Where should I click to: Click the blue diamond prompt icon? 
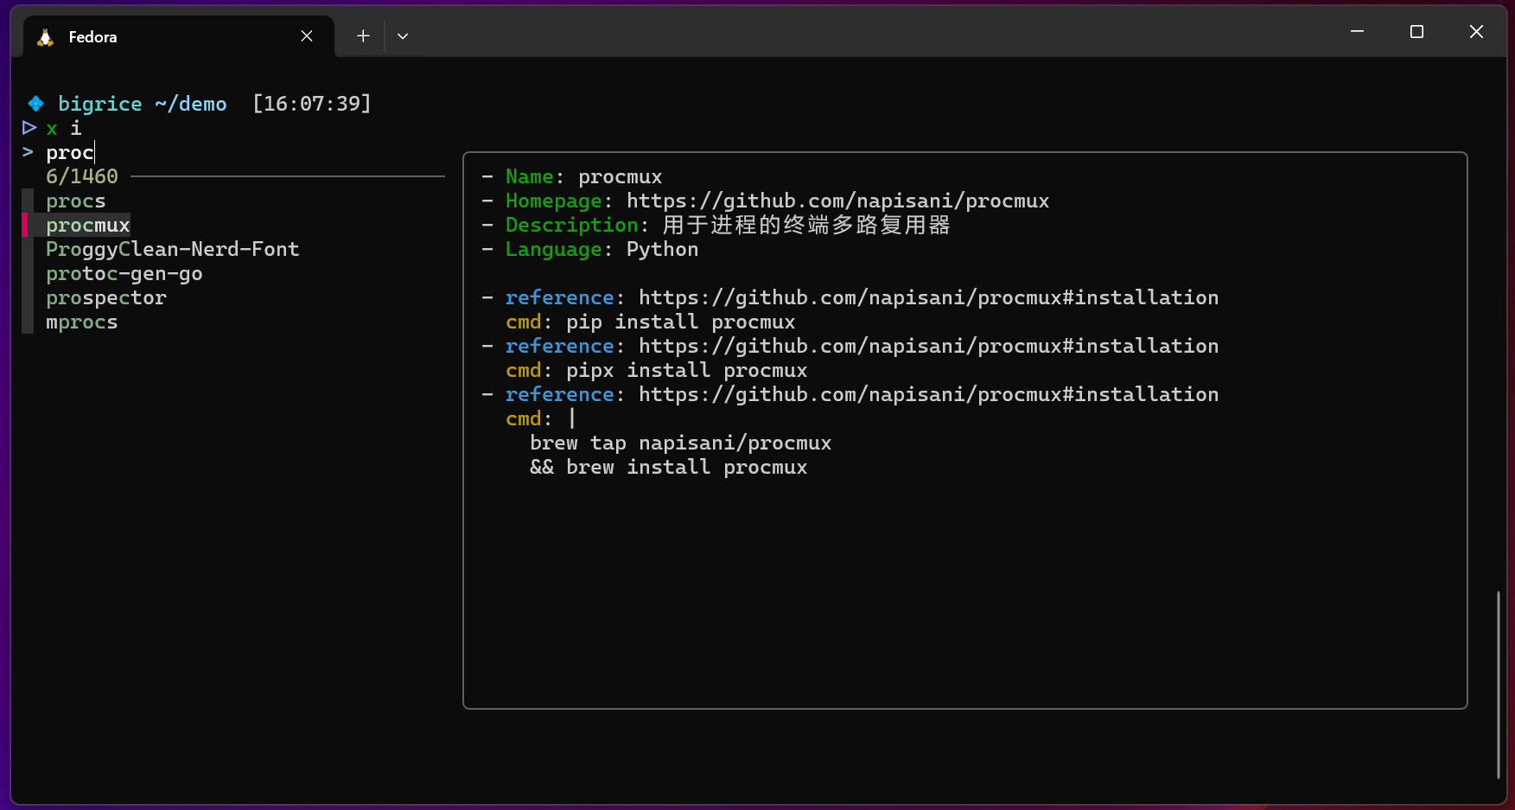(35, 104)
